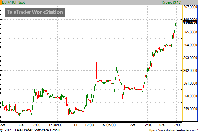Viewport: 198px width, 133px height.
Task: Click the orange marker beside EUR/HUF Spot
Action: (x=1, y=2)
